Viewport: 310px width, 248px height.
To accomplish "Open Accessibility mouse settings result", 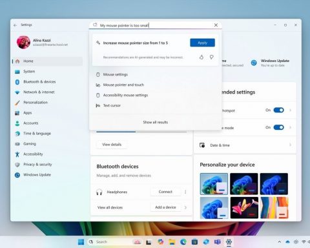I will [x=155, y=95].
